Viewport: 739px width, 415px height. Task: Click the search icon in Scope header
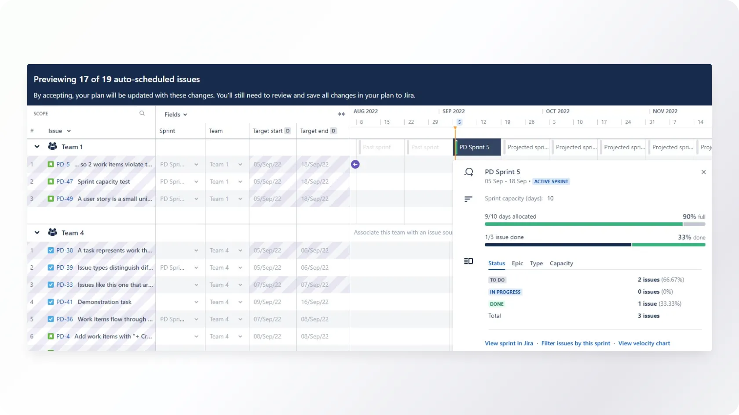[x=142, y=113]
